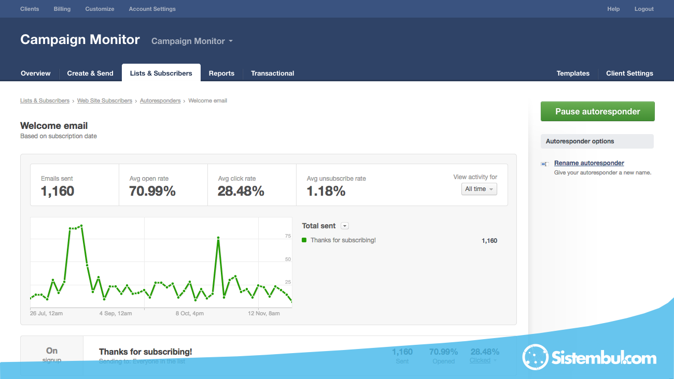Open the Campaign Monitor client switcher dropdown
674x379 pixels.
[192, 41]
